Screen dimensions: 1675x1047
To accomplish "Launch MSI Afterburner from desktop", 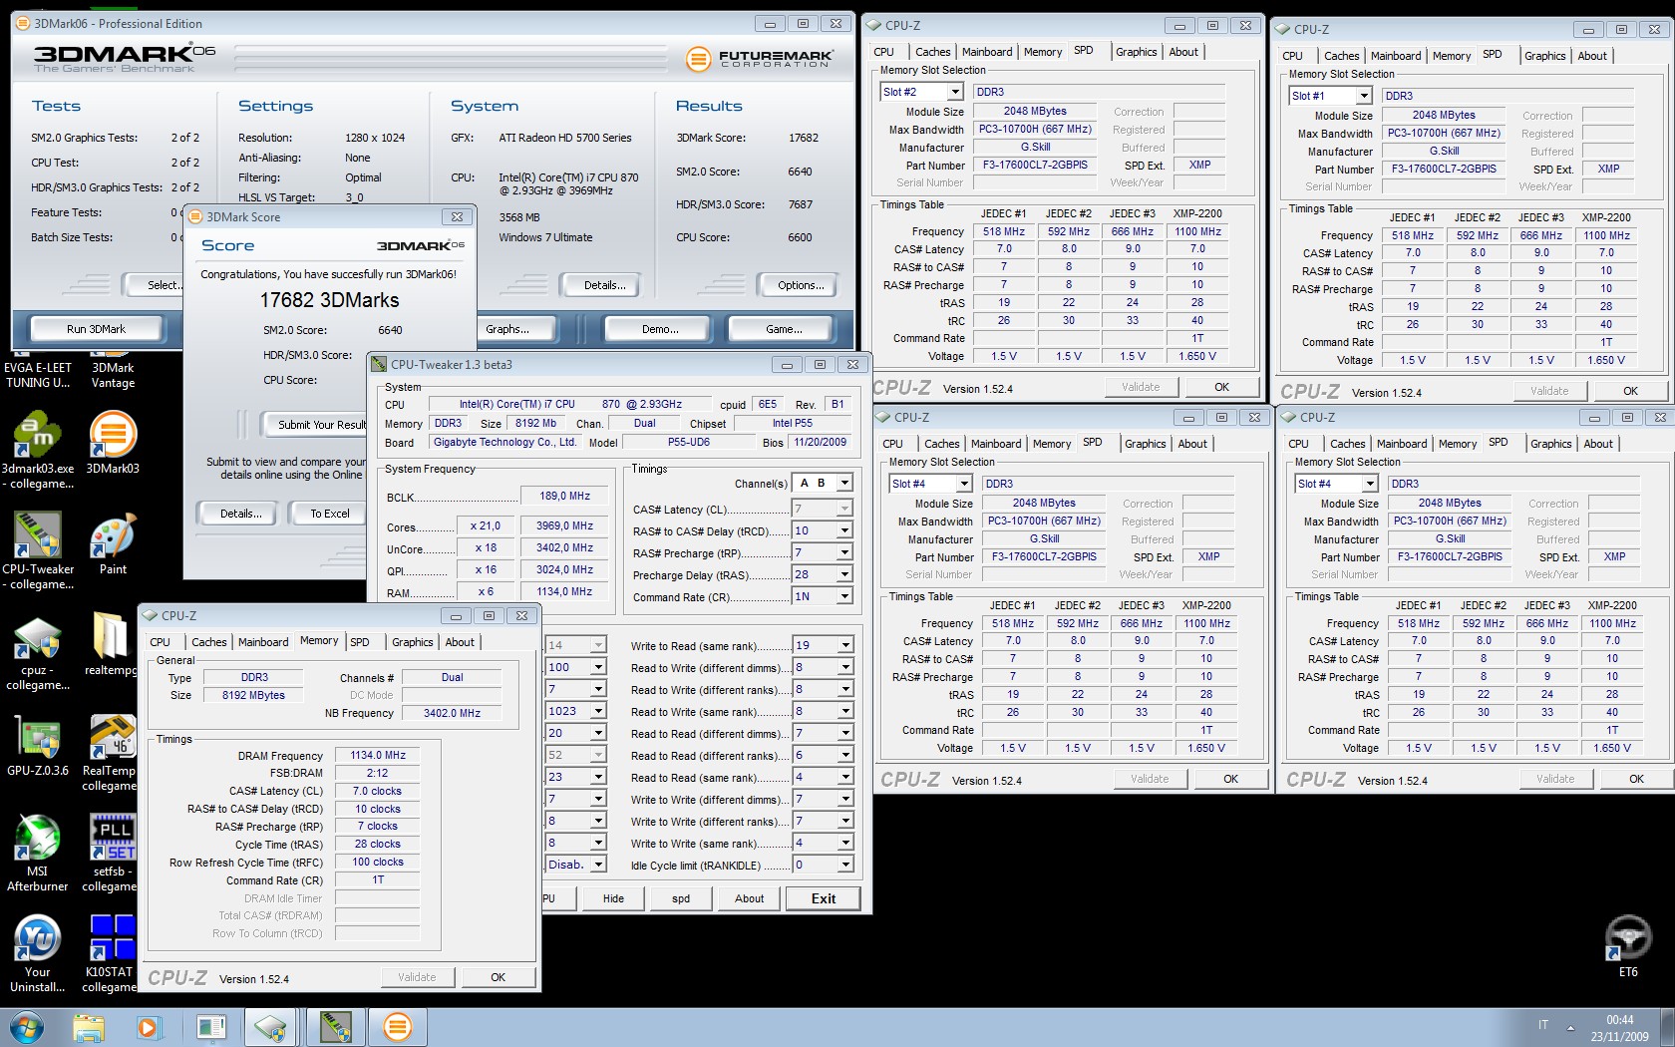I will [x=38, y=853].
